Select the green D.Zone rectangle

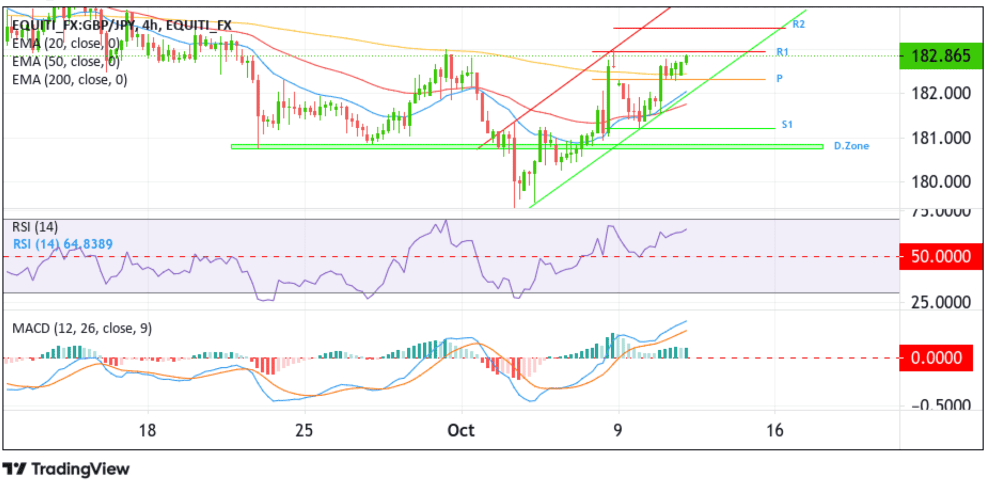(x=527, y=147)
